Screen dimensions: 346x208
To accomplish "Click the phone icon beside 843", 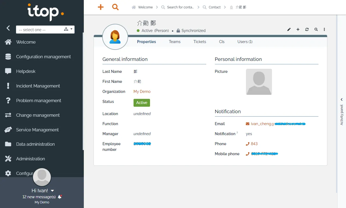I will [x=247, y=144].
